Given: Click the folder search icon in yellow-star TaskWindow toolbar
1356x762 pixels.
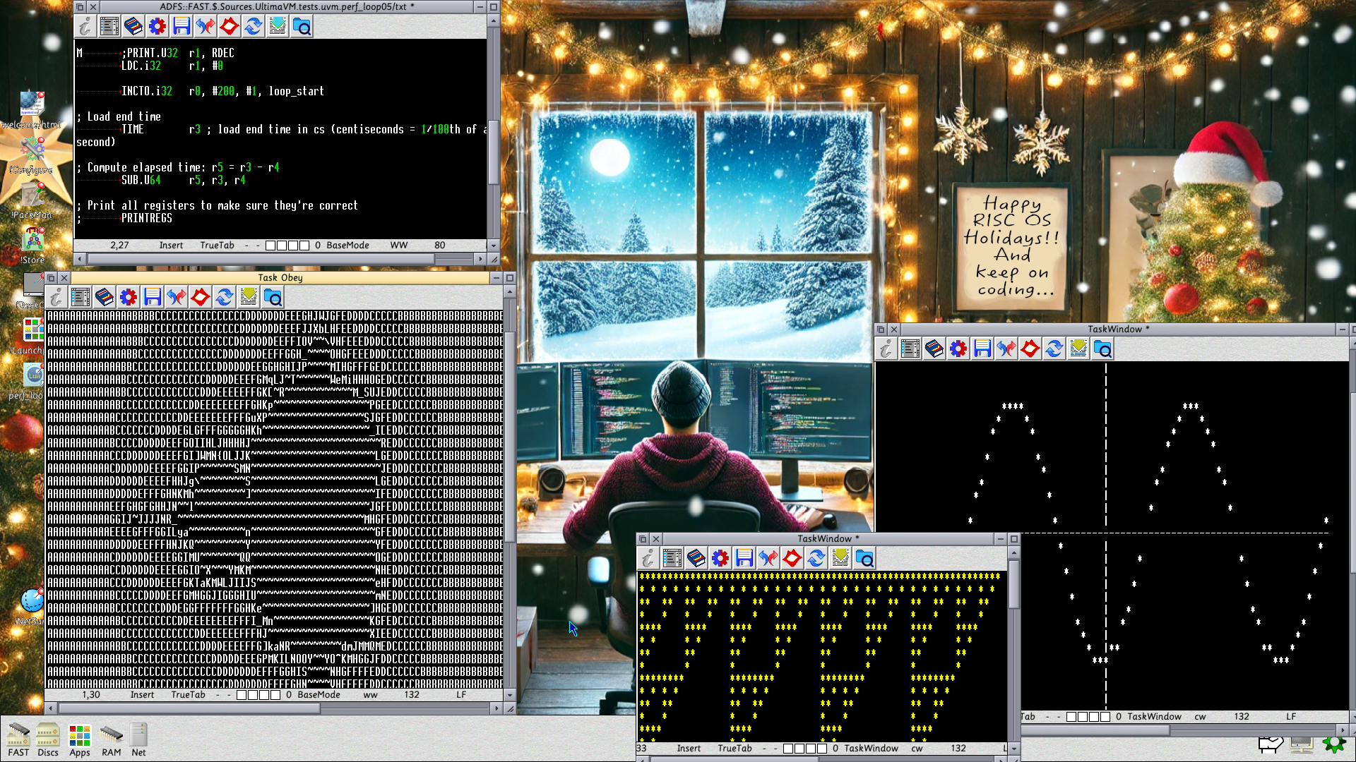Looking at the screenshot, I should pyautogui.click(x=864, y=558).
